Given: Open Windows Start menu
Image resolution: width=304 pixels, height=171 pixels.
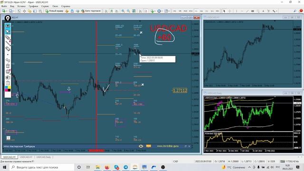Looking at the screenshot, I should pyautogui.click(x=4, y=167).
